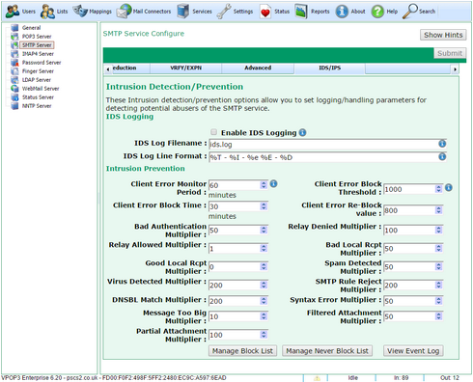Click the Manage Block List button
This screenshot has height=382, width=473.
pyautogui.click(x=242, y=351)
